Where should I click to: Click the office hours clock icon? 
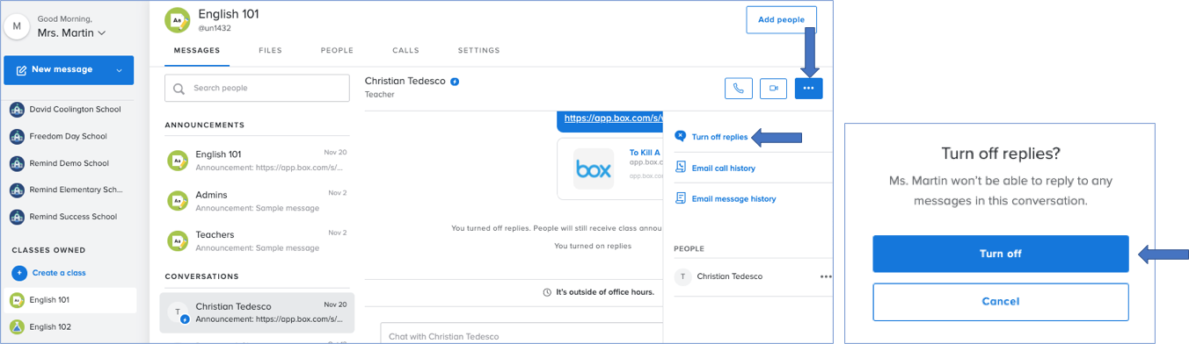(547, 292)
